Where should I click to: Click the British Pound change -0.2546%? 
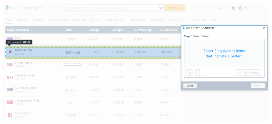pos(117,64)
